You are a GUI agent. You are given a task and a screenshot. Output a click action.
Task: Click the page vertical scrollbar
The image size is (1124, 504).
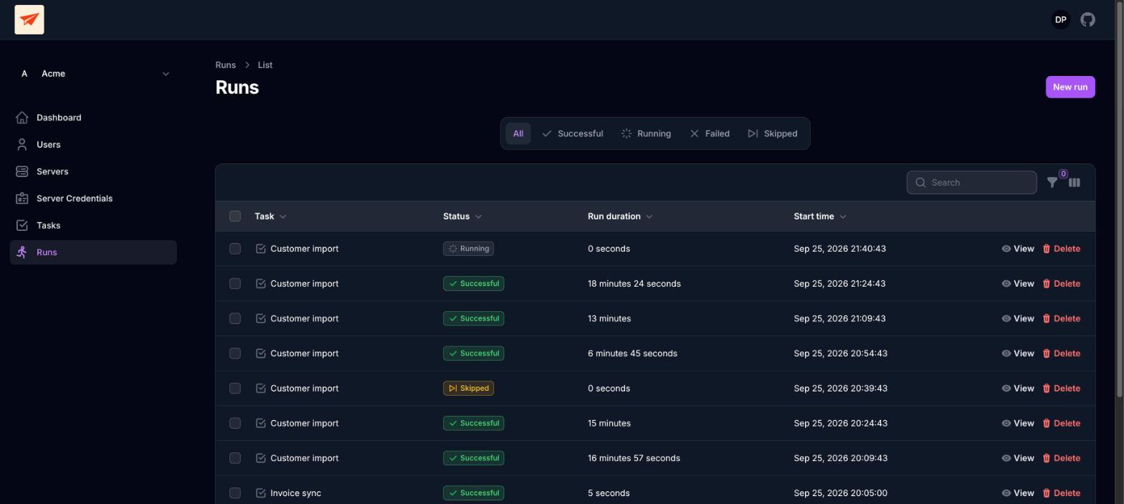1120,199
